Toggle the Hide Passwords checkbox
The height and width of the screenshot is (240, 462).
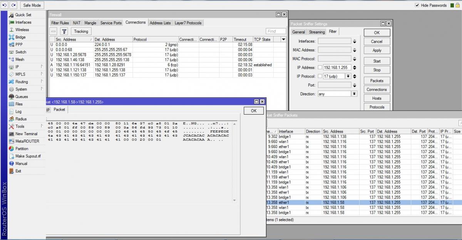pyautogui.click(x=417, y=5)
